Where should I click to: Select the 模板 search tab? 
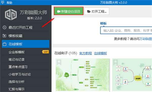click(103, 23)
